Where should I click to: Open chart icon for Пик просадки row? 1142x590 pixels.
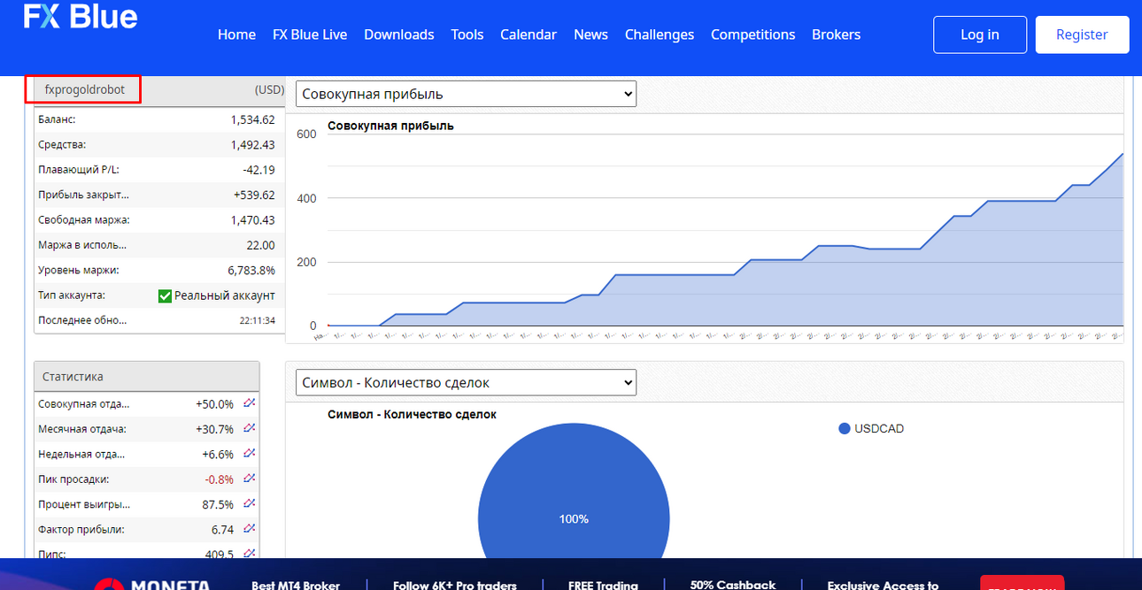[250, 479]
